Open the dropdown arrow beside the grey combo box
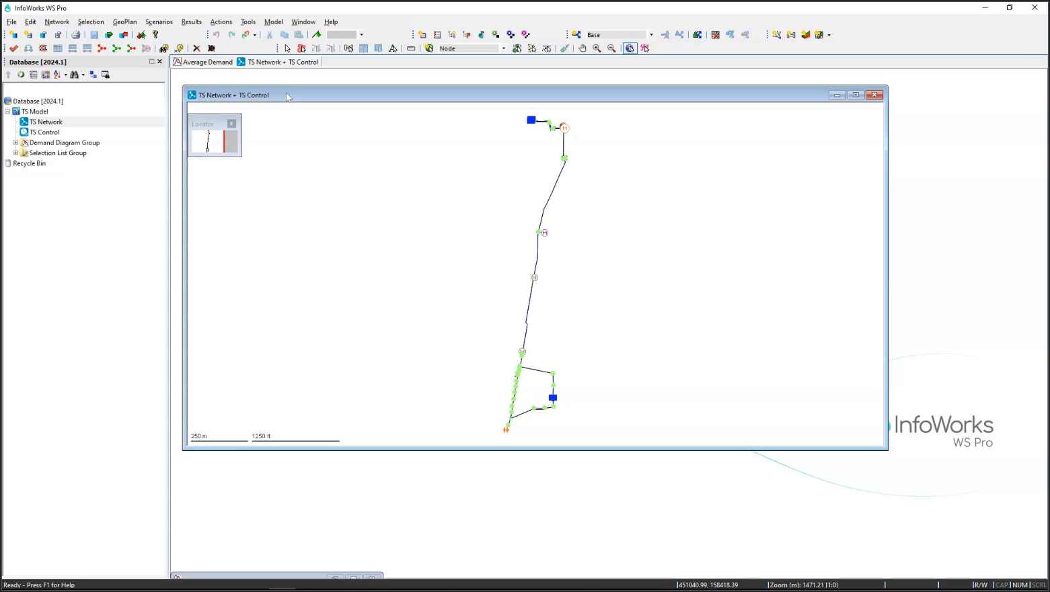This screenshot has width=1050, height=592. tap(361, 35)
